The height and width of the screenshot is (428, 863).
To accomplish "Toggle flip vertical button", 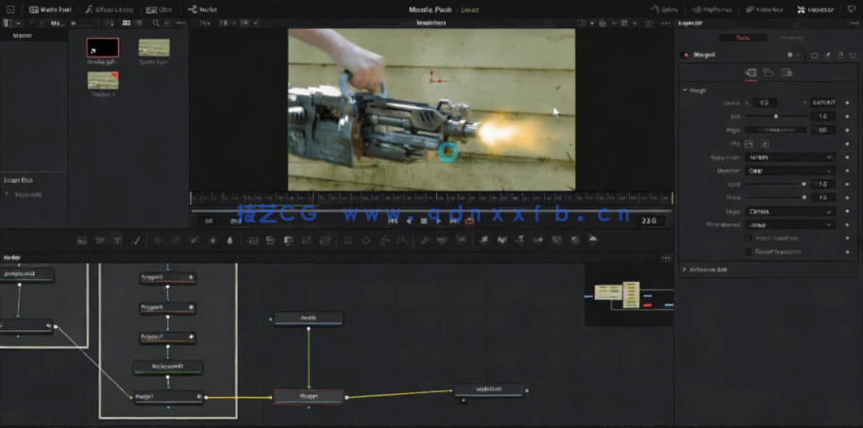I will pyautogui.click(x=765, y=144).
